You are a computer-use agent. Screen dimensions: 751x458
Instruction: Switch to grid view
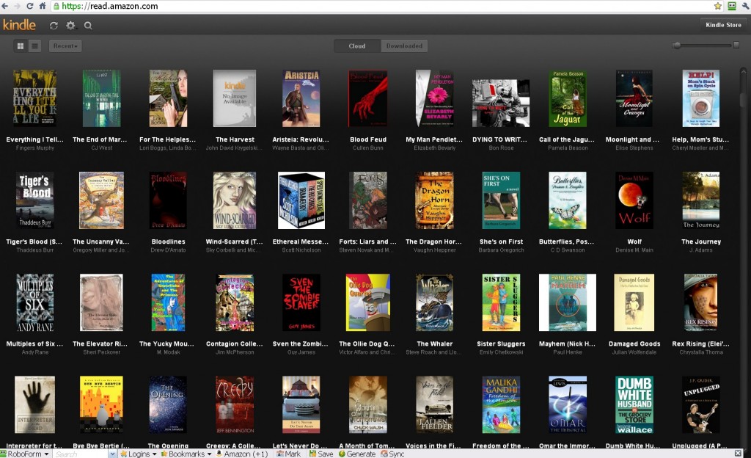(21, 46)
